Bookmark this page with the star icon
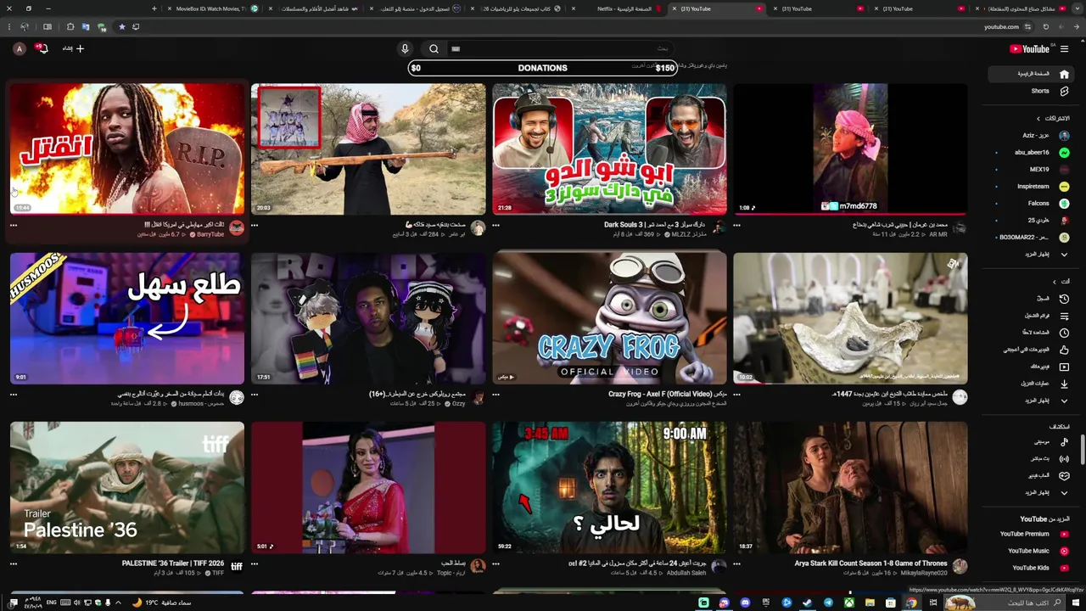This screenshot has width=1086, height=611. coord(121,26)
